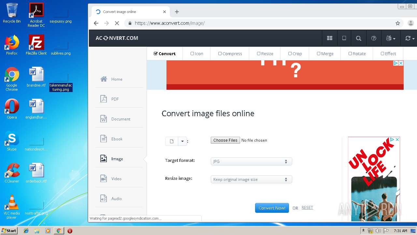Screen dimensions: 417x235
Task: Select brandme.rtf file on desktop
Action: (36, 77)
